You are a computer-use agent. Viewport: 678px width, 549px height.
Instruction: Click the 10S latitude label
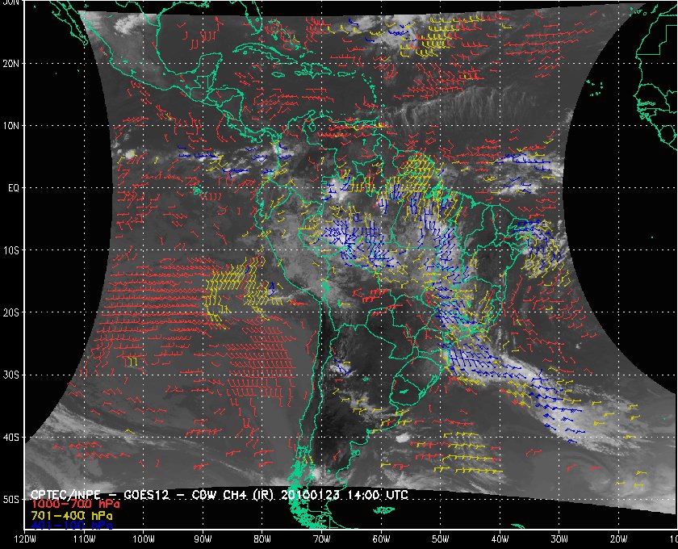pyautogui.click(x=11, y=250)
